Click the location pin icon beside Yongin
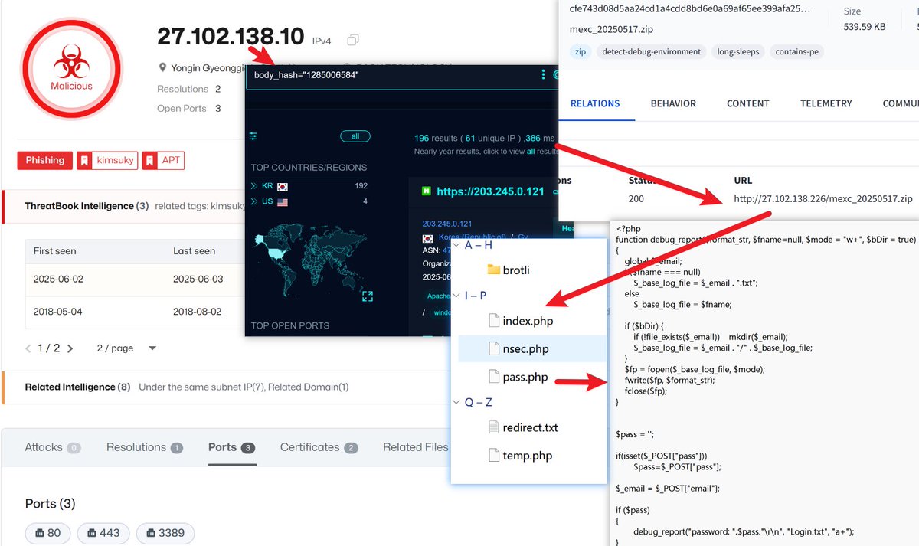 pos(162,67)
